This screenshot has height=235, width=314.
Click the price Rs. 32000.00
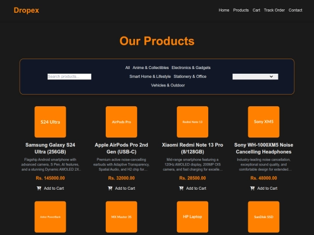tap(122, 178)
